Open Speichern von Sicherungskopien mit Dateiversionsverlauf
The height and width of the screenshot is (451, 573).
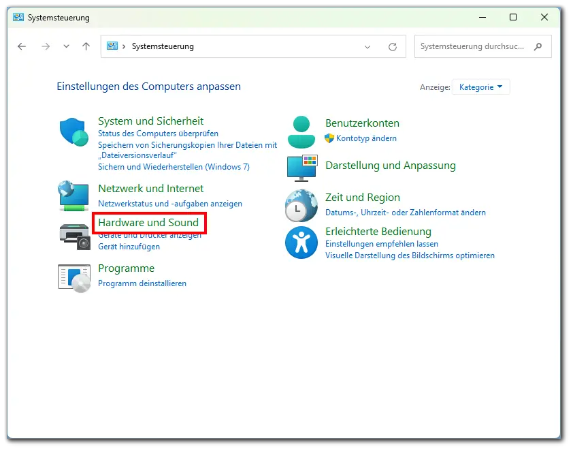pyautogui.click(x=187, y=150)
